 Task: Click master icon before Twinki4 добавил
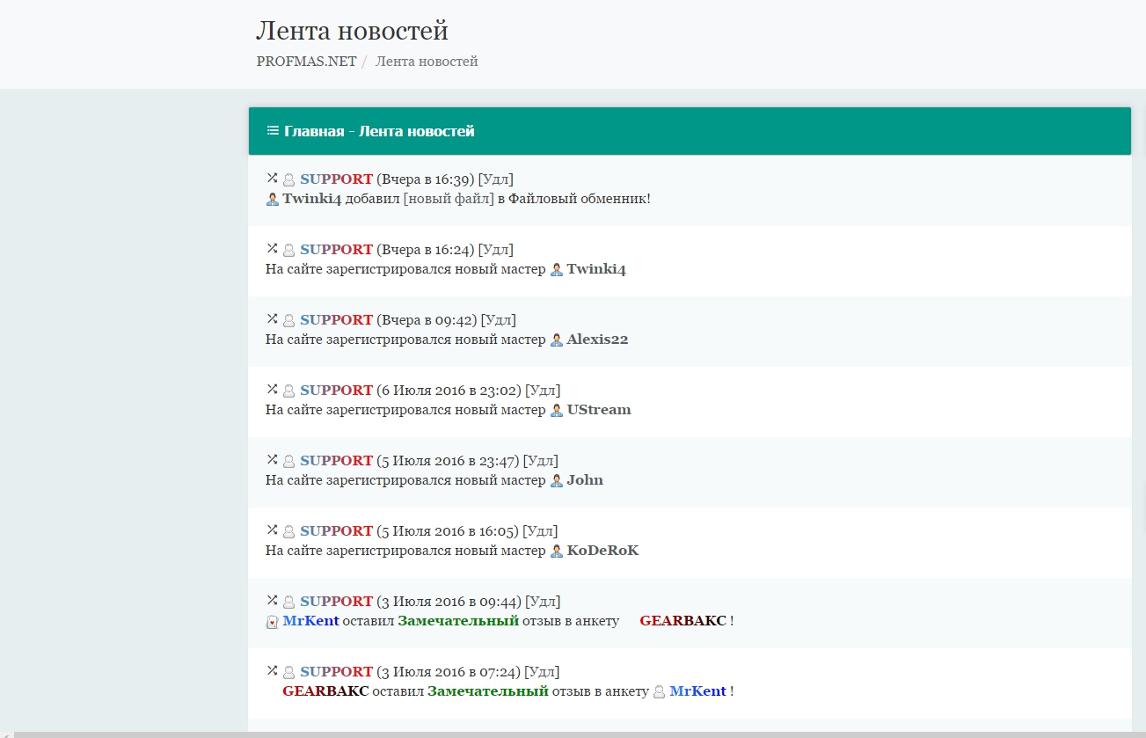click(272, 200)
